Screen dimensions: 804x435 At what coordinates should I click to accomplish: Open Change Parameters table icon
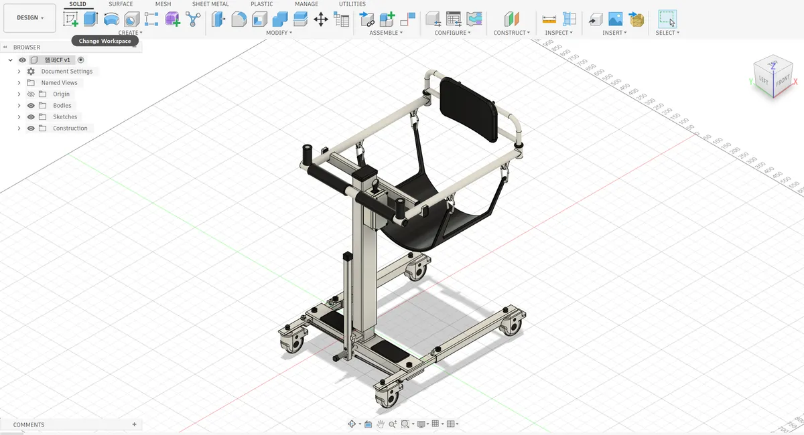click(342, 19)
